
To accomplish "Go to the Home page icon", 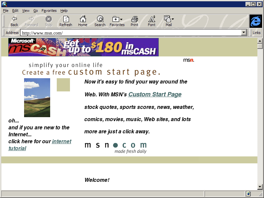I will coord(83,19).
